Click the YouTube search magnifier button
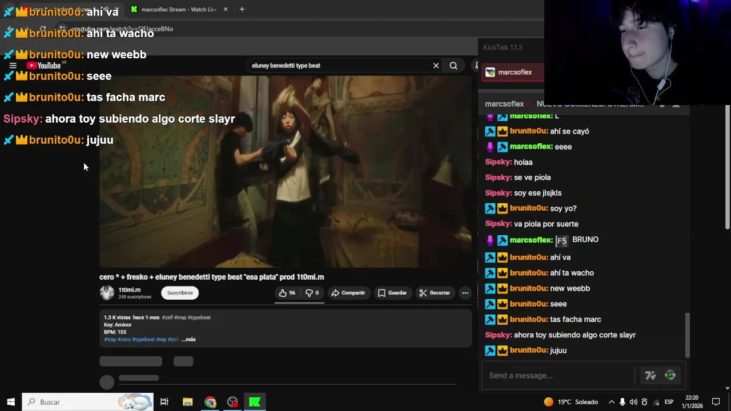The image size is (731, 411). point(453,66)
